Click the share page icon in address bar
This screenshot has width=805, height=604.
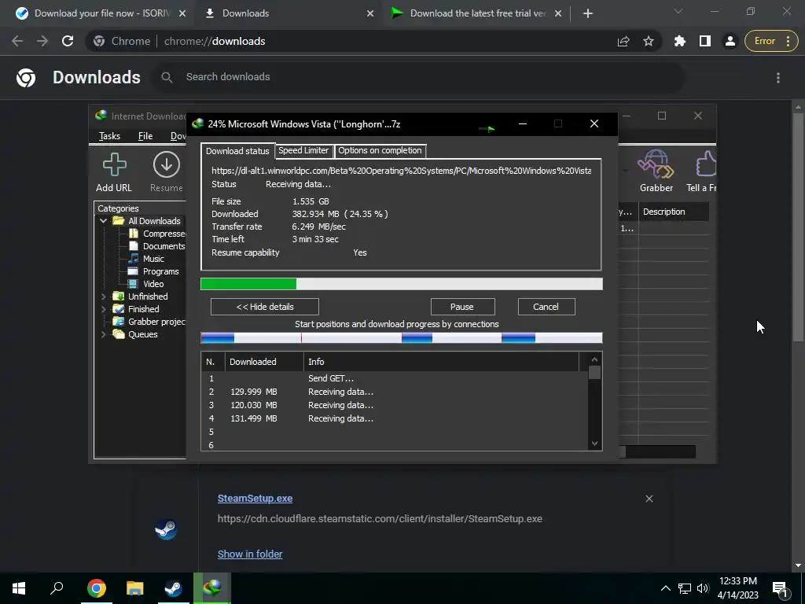(623, 41)
